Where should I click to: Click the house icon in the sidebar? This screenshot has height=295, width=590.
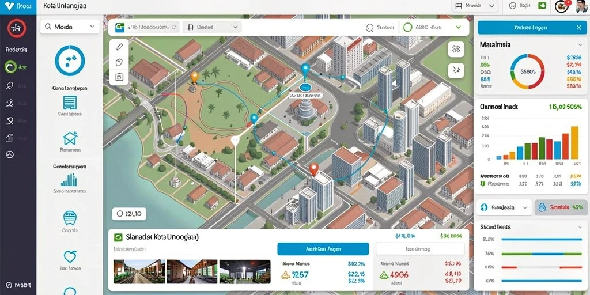[x=70, y=139]
